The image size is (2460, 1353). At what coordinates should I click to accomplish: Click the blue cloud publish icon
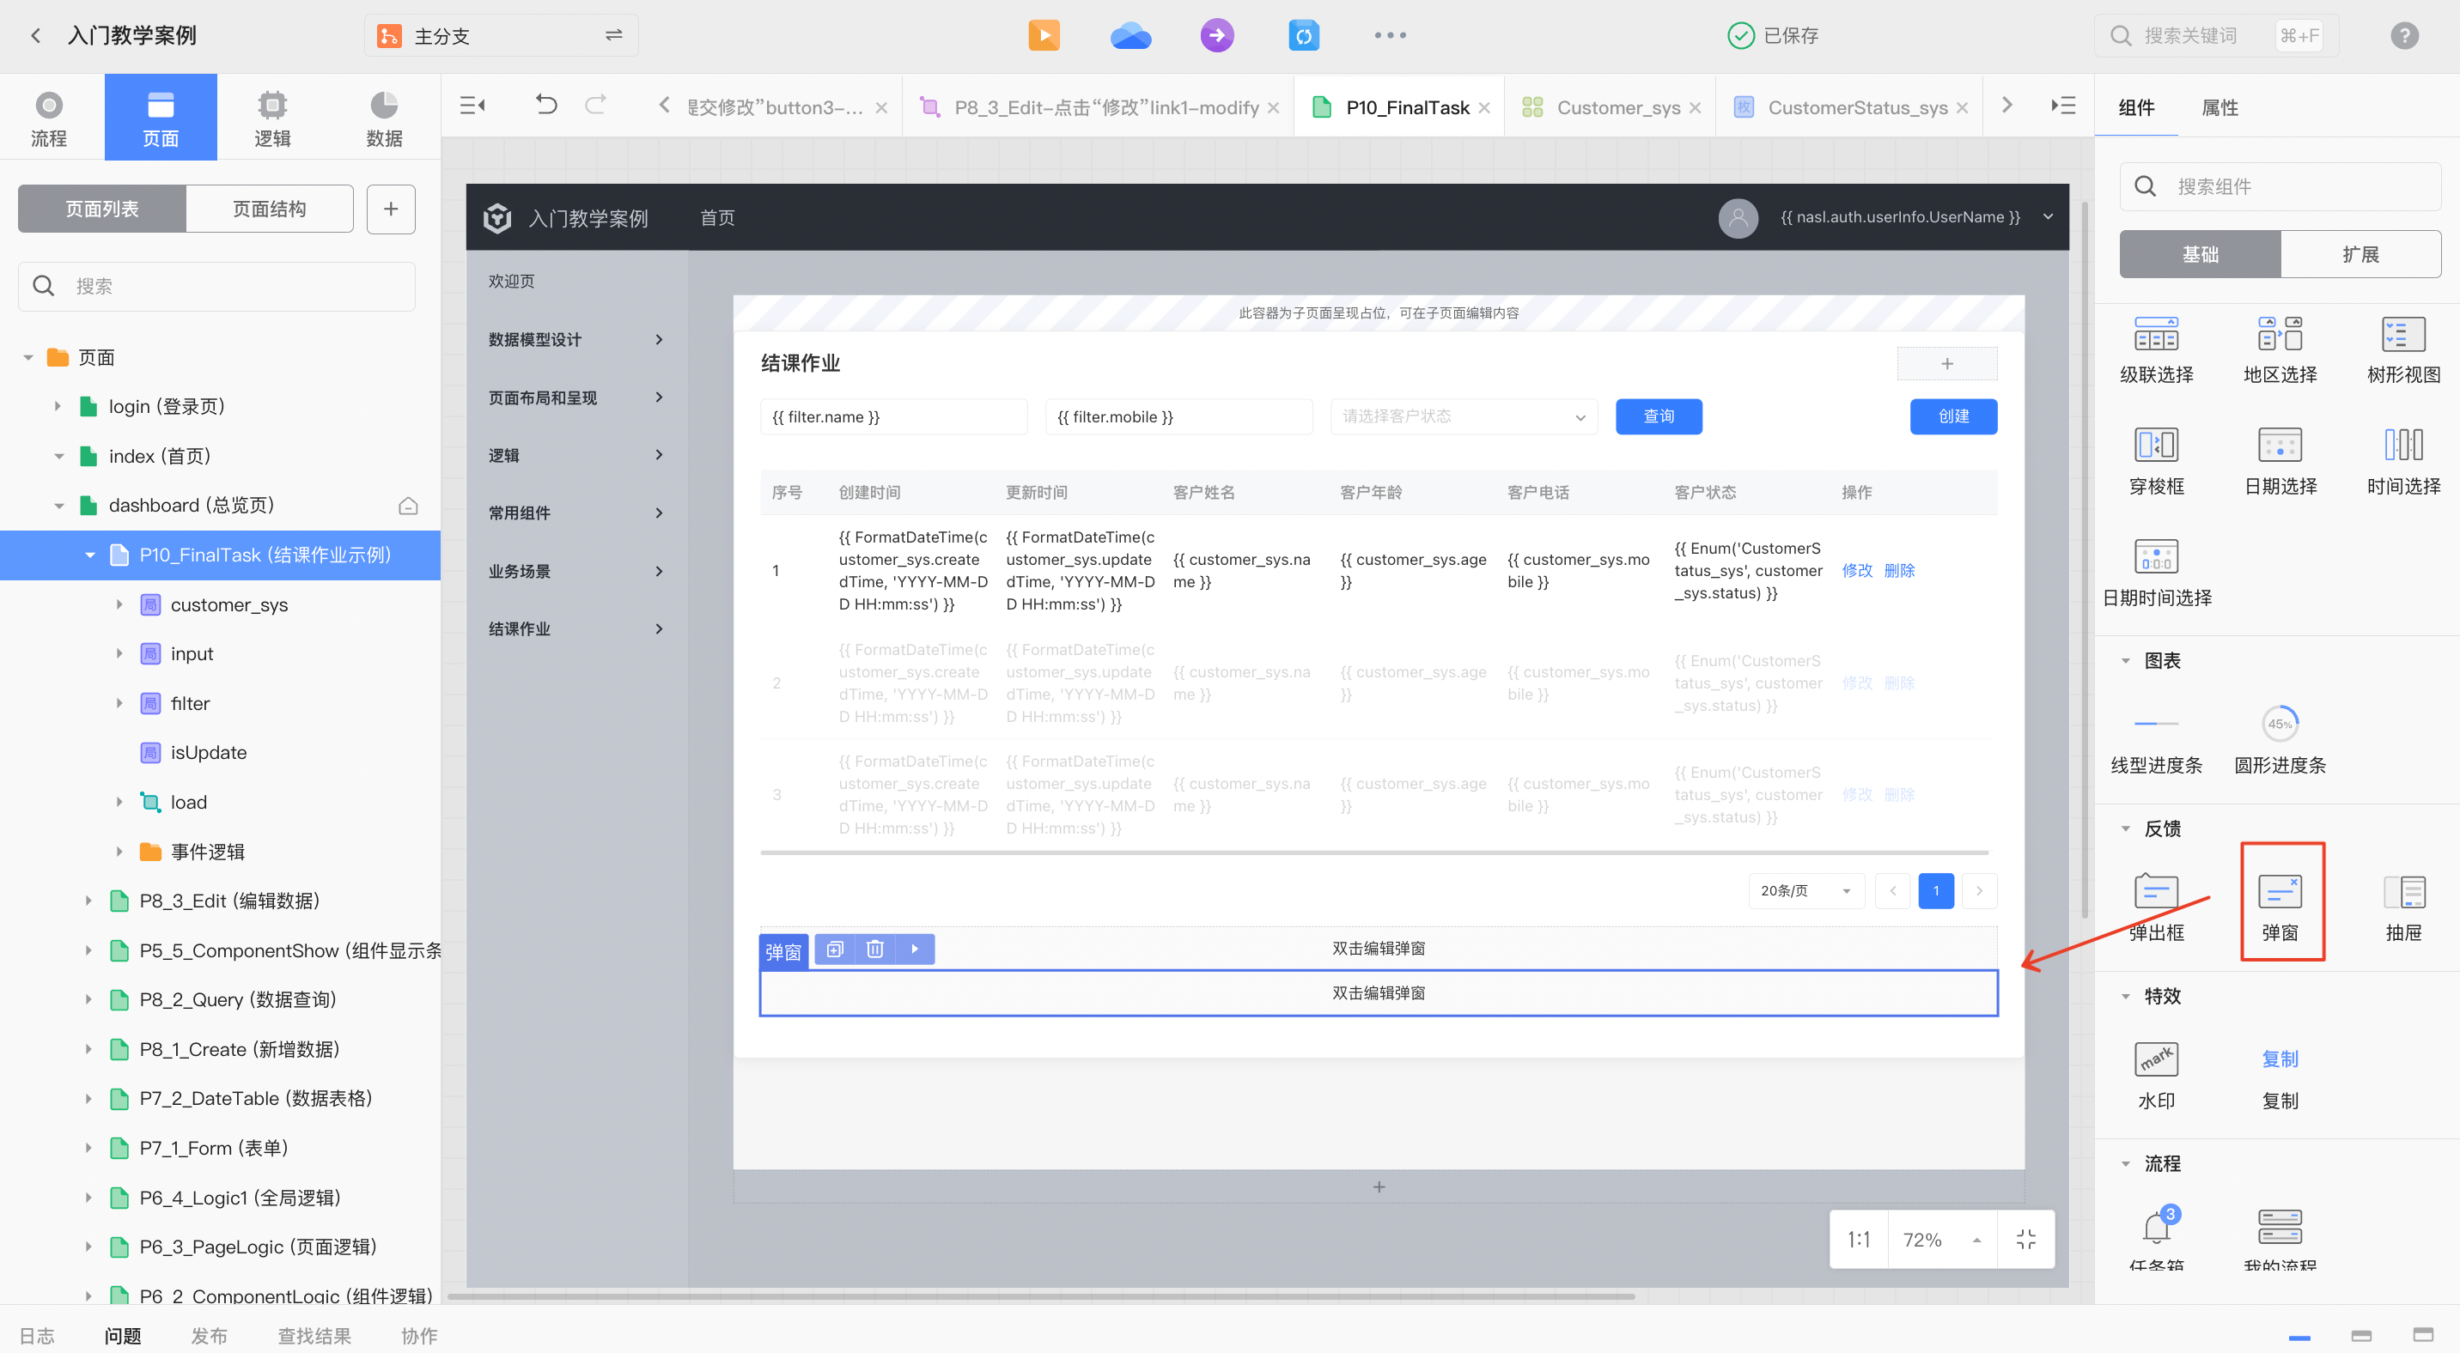1130,35
